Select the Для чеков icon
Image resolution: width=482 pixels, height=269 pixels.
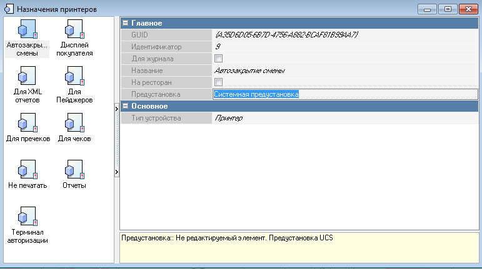click(x=73, y=124)
